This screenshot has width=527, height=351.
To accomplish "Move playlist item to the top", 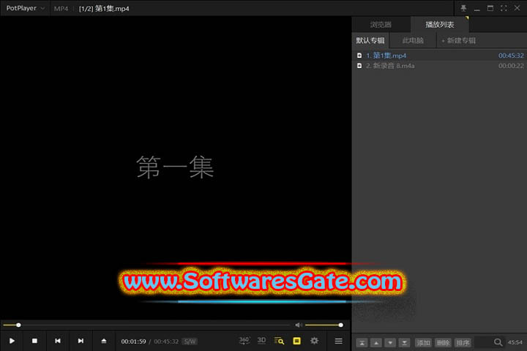I will coord(362,343).
